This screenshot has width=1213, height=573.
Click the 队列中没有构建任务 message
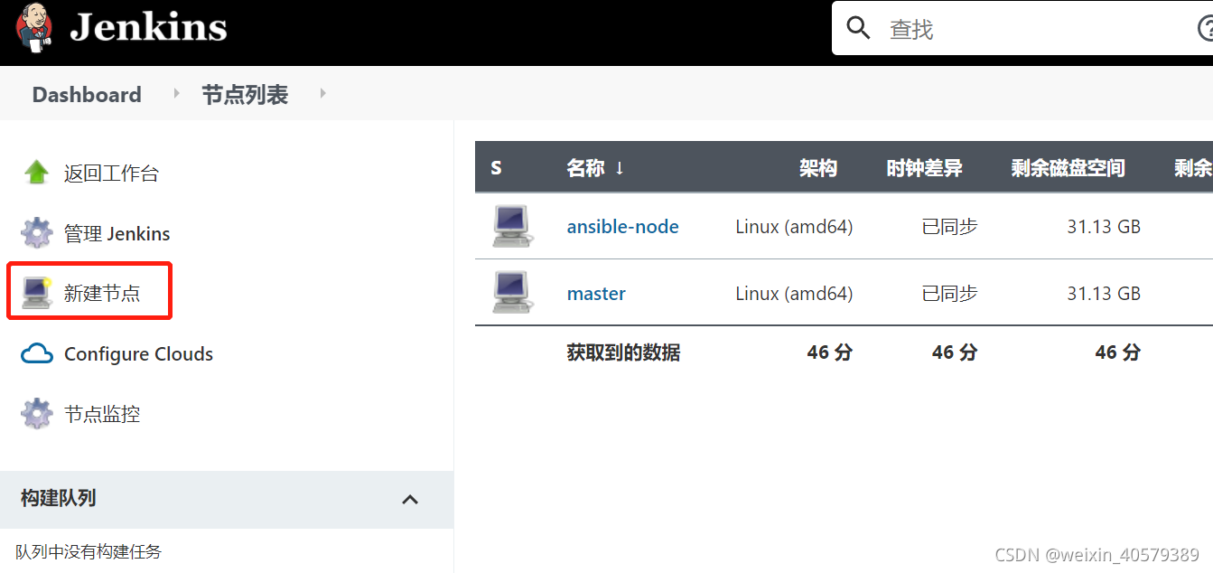(89, 551)
